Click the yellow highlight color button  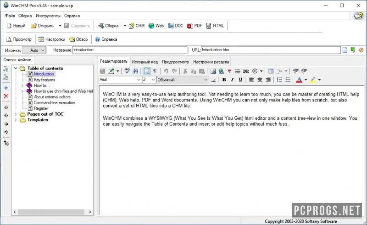pyautogui.click(x=313, y=80)
